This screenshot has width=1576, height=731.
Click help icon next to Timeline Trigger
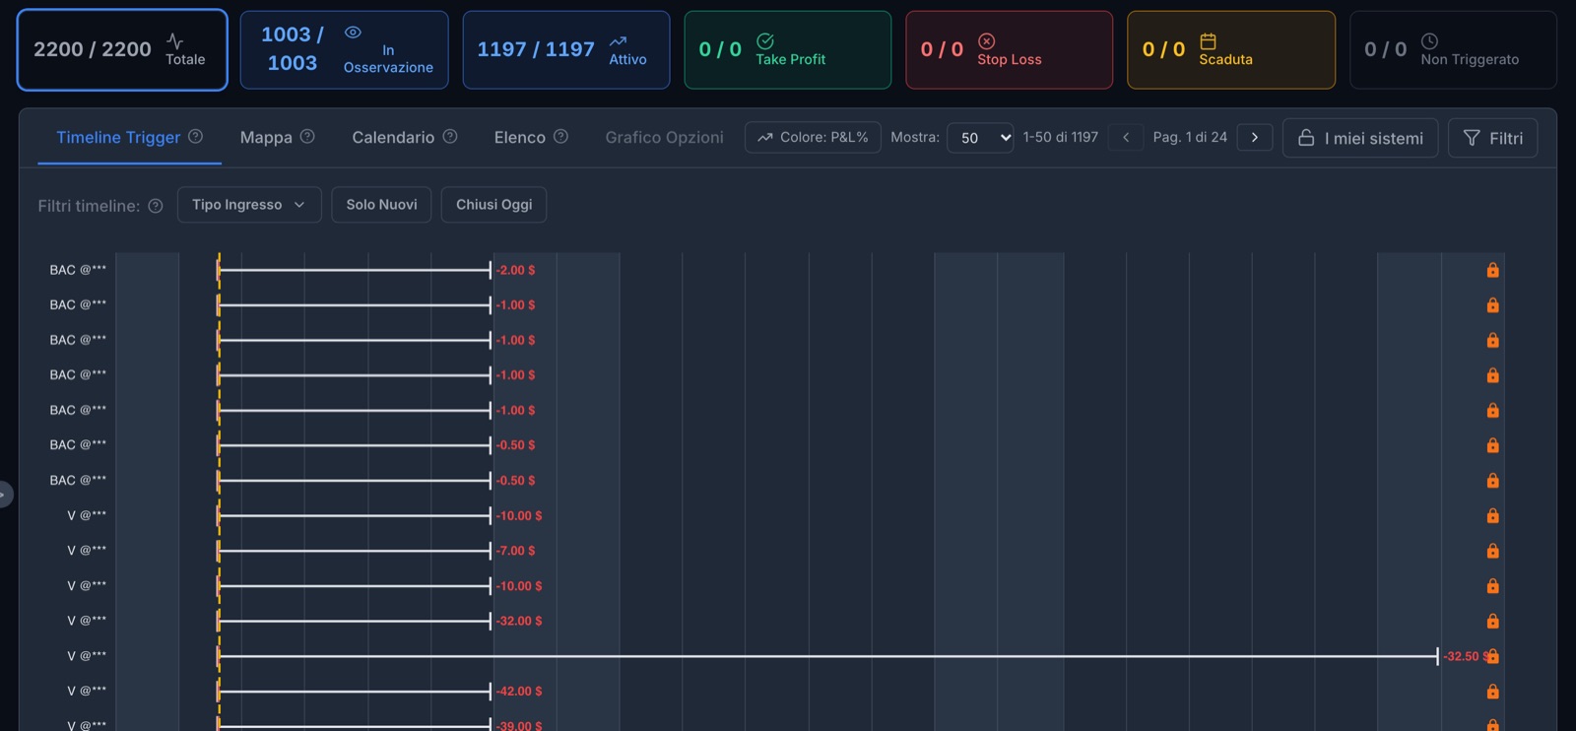[x=195, y=136]
